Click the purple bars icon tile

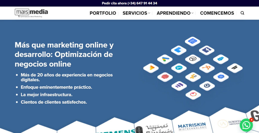click(179, 86)
